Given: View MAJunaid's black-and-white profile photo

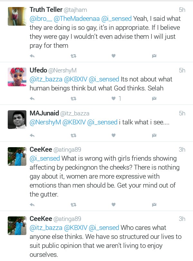Looking at the screenshot, I should [x=17, y=120].
